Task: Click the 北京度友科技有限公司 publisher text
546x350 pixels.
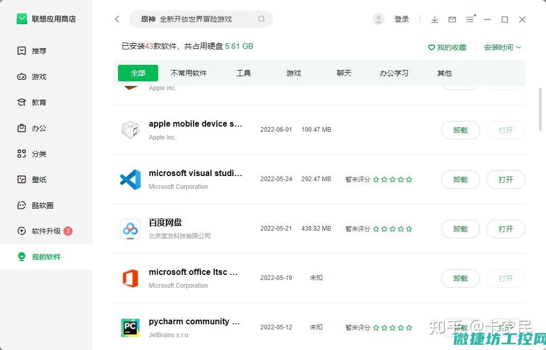Action: 180,236
